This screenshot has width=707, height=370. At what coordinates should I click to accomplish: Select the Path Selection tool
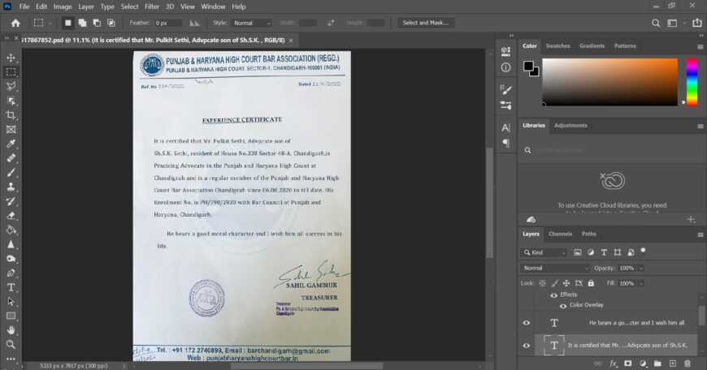(11, 302)
